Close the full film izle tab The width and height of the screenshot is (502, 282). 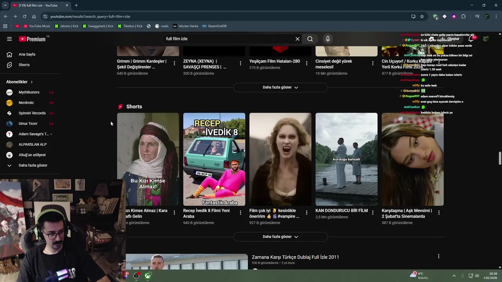pyautogui.click(x=67, y=5)
